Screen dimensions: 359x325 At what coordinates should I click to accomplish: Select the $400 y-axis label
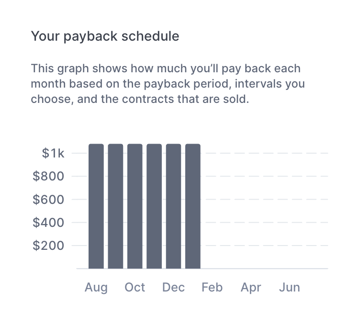(48, 222)
